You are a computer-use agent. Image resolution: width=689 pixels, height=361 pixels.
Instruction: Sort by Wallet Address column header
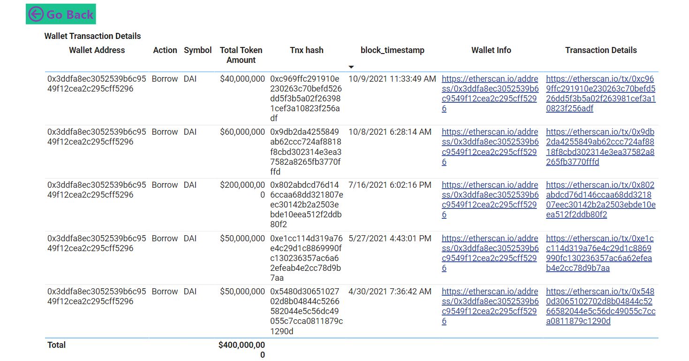(97, 50)
